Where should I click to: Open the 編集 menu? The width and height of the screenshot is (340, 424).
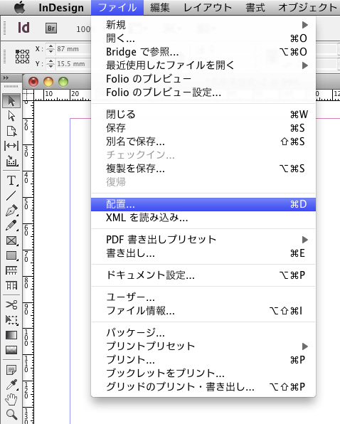[160, 8]
